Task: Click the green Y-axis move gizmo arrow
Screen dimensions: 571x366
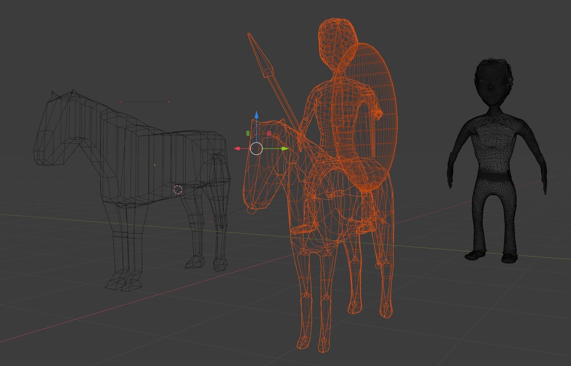Action: click(285, 149)
